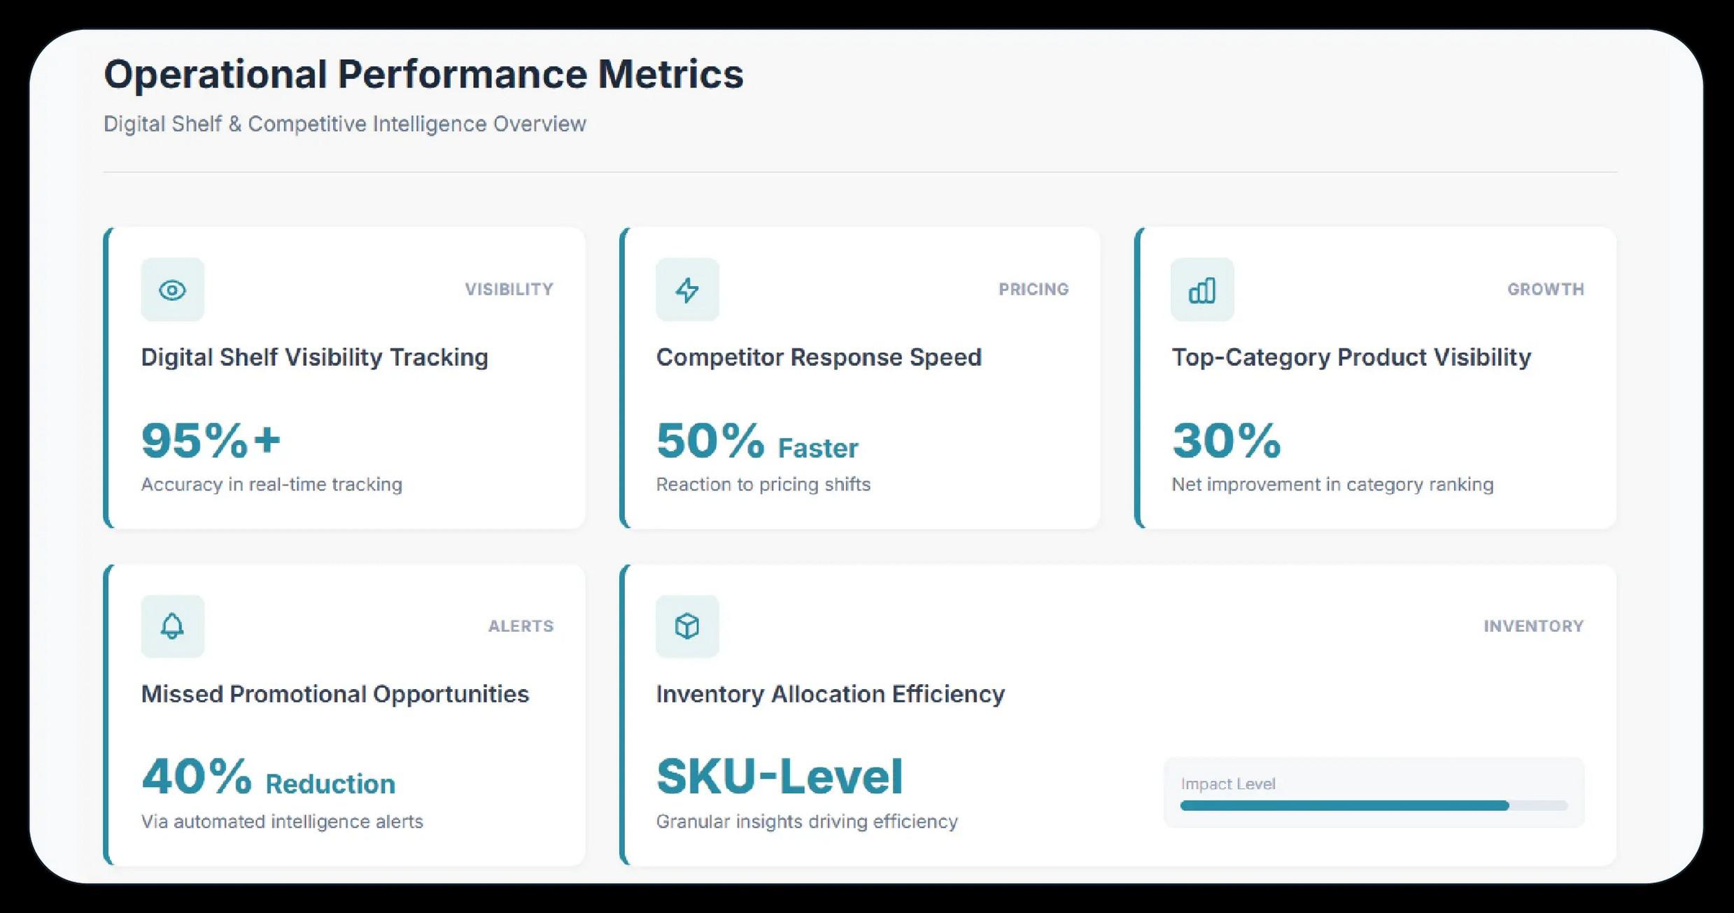Click the lightning bolt pricing icon

tap(687, 290)
